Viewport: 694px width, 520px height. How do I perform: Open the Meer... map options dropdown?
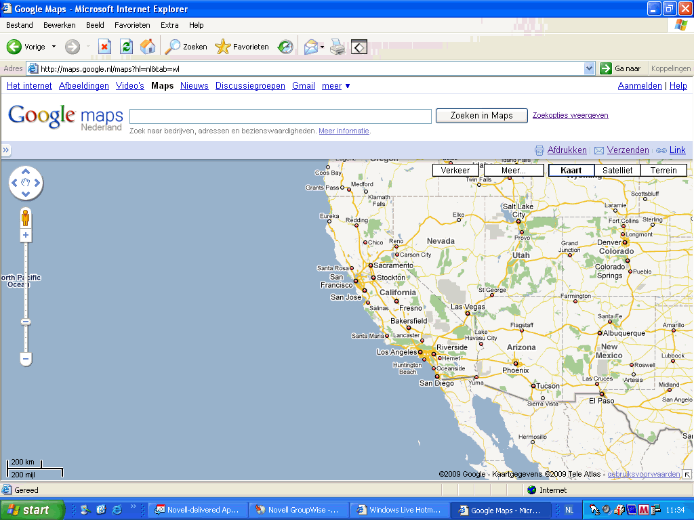pyautogui.click(x=514, y=170)
